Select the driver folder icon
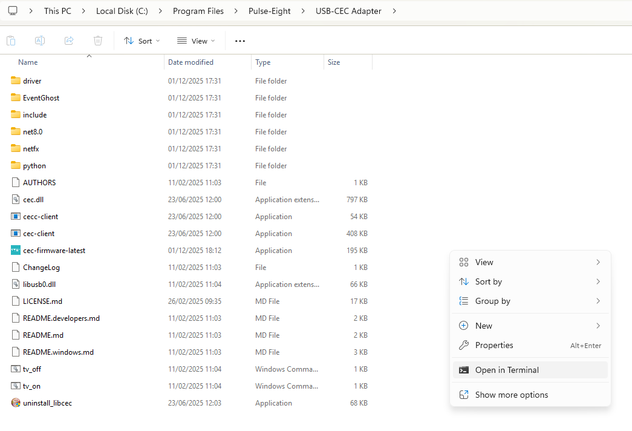Image resolution: width=632 pixels, height=431 pixels. click(x=16, y=81)
